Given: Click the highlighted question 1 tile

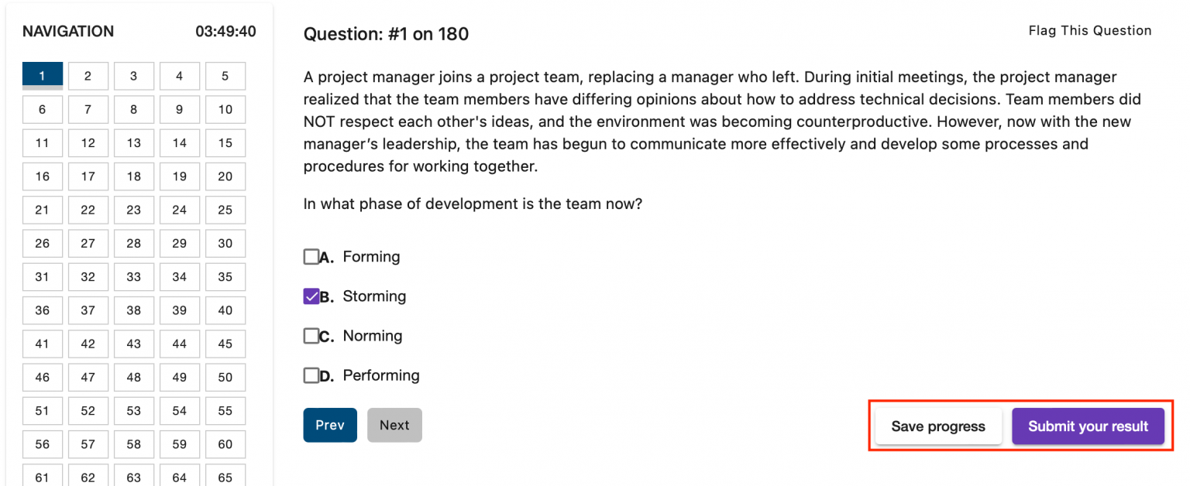Looking at the screenshot, I should coord(43,74).
